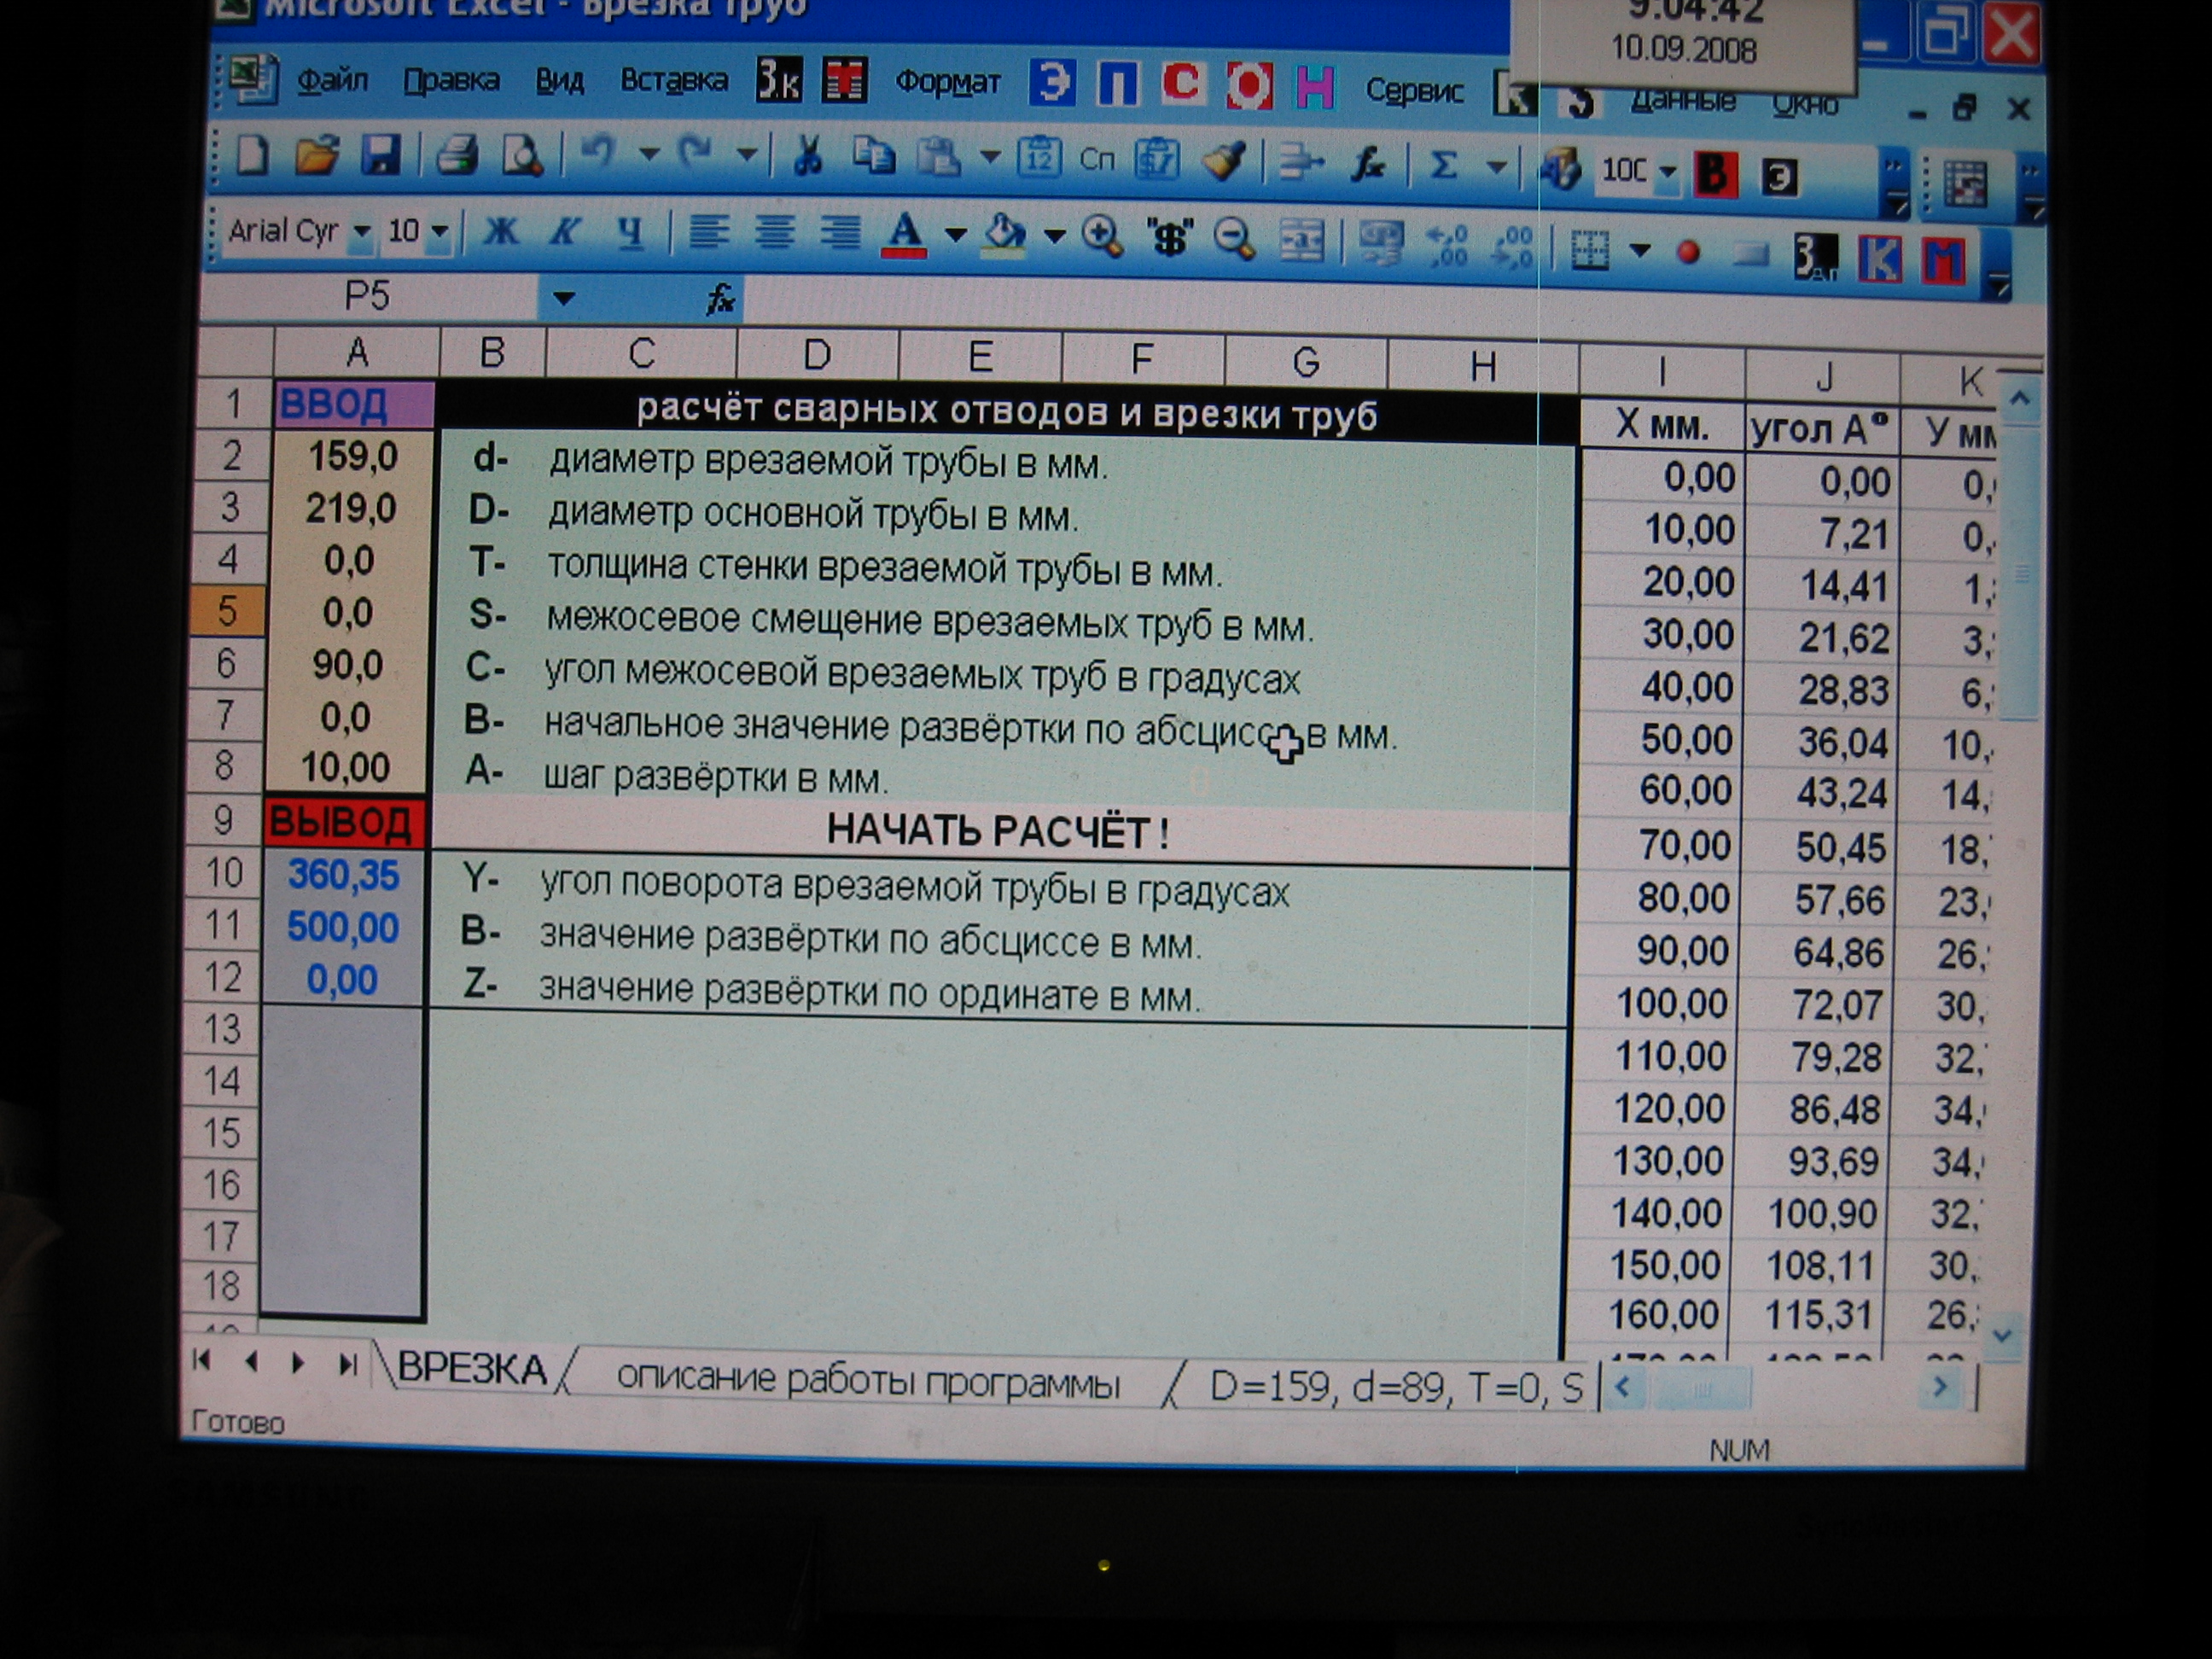The width and height of the screenshot is (2212, 1659).
Task: Open the Name Box dropdown arrow
Action: tap(564, 298)
